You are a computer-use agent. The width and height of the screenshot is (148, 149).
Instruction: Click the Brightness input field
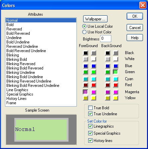point(106,38)
